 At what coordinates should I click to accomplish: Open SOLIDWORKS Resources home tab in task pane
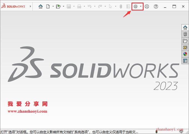[x=185, y=28]
